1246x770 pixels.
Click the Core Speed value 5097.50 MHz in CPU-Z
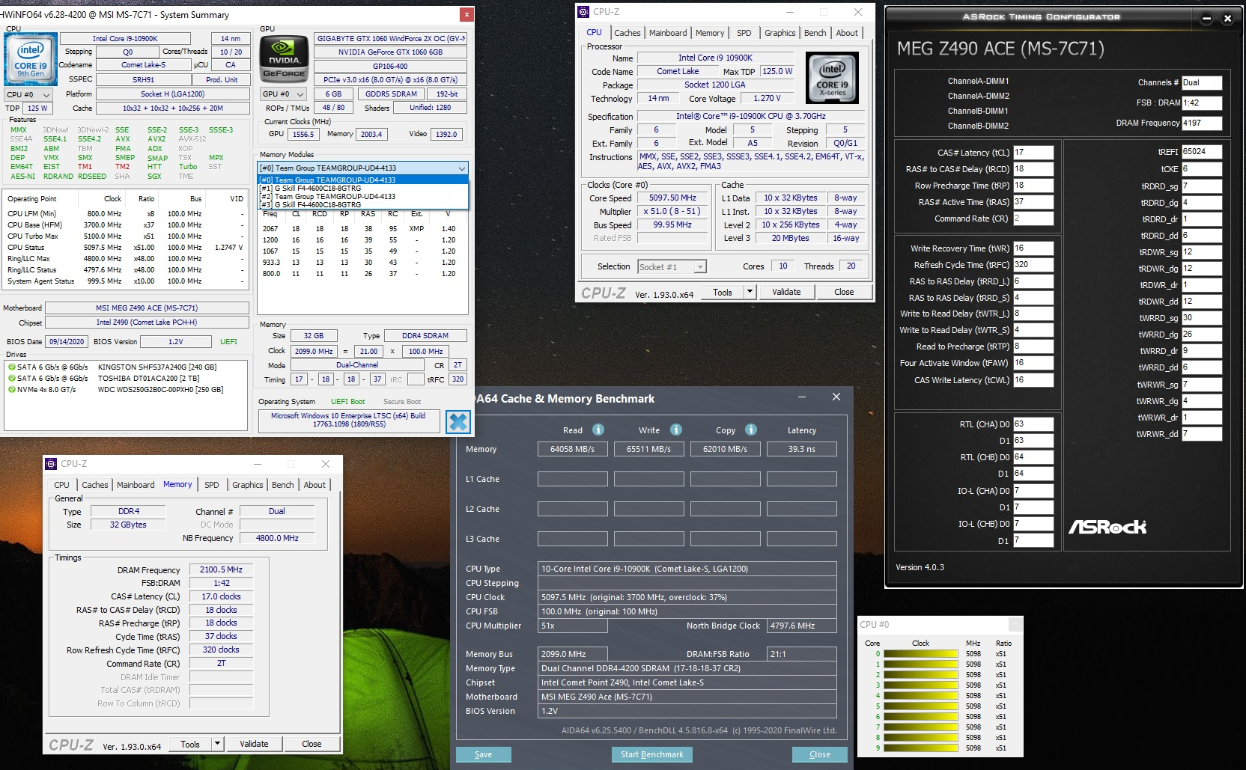673,198
